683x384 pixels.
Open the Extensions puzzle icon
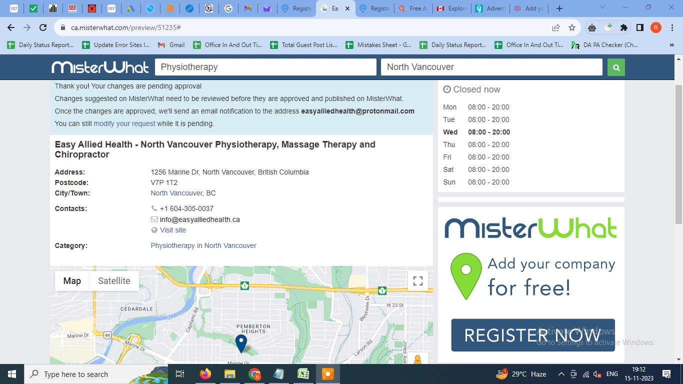coord(624,27)
